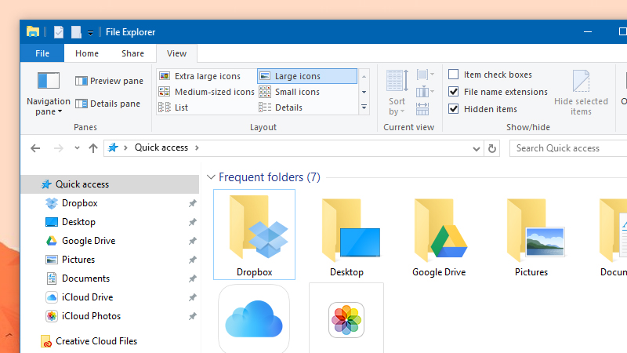Screen dimensions: 627x353
Task: Select the iCloud Drive cloud thumbnail
Action: pos(254,319)
